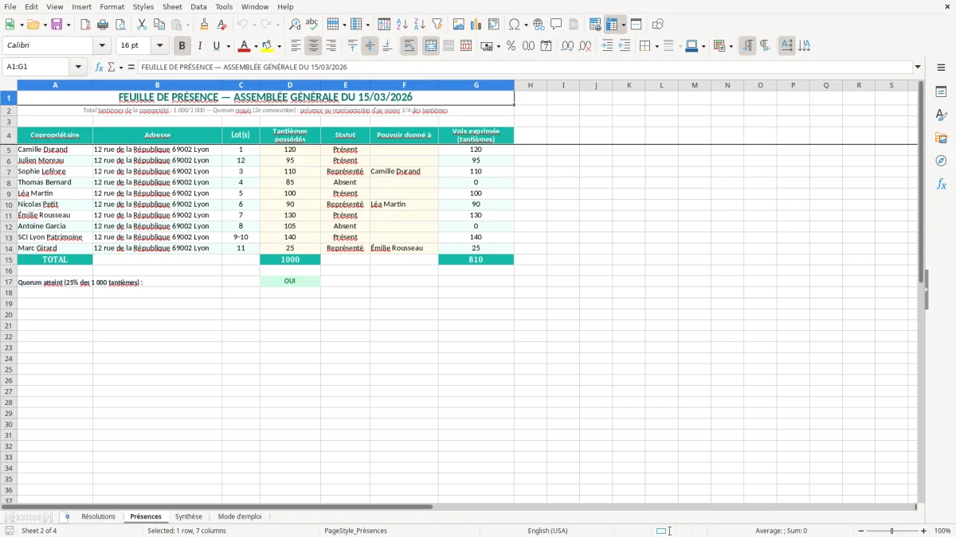Open background color dropdown arrow
The width and height of the screenshot is (956, 537).
(279, 46)
